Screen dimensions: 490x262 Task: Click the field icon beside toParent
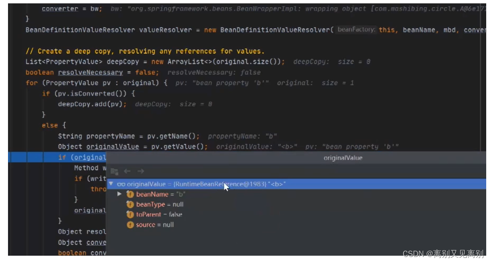click(130, 214)
